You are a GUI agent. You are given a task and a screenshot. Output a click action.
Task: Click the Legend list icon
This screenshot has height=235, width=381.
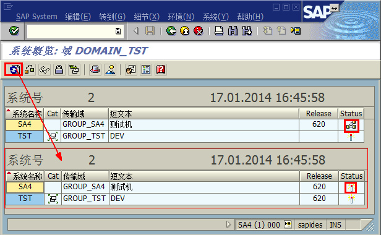(146, 70)
